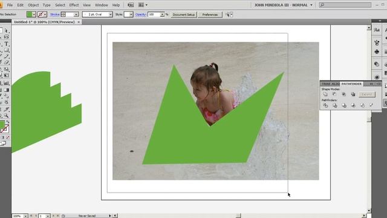Switch to the Align panel tab
This screenshot has height=218, width=387.
(336, 84)
